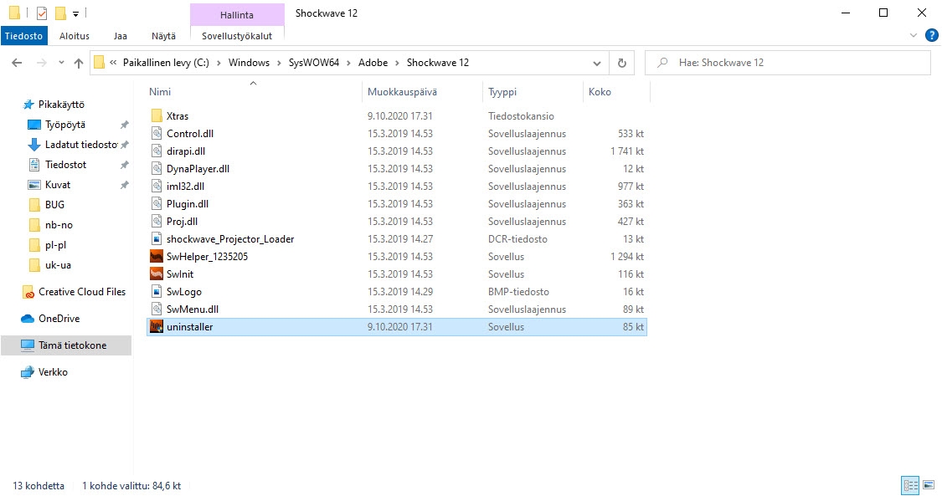Open the pl-pl folder in sidebar
Image resolution: width=942 pixels, height=496 pixels.
click(x=55, y=245)
